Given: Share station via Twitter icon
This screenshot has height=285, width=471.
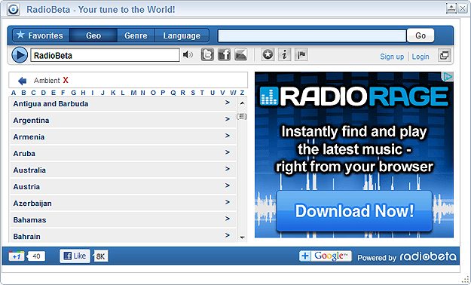Looking at the screenshot, I should pyautogui.click(x=207, y=55).
